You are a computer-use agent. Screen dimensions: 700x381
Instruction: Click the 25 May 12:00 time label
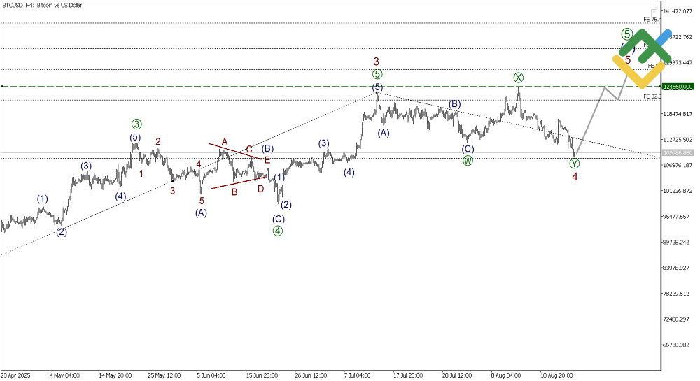[x=164, y=375]
